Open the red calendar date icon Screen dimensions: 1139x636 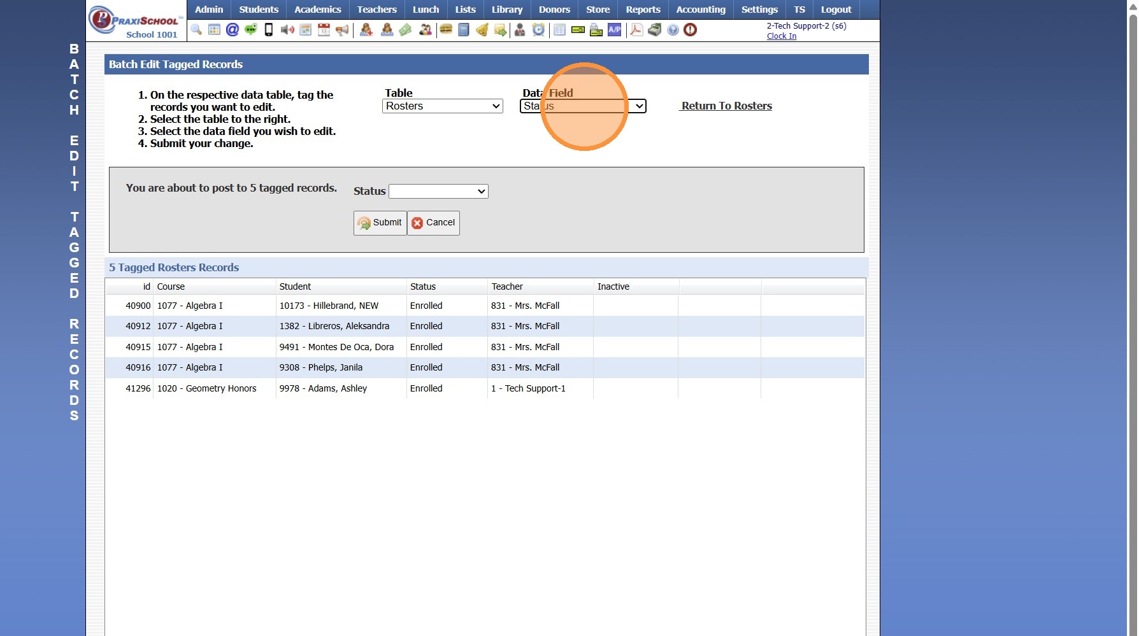click(x=324, y=30)
